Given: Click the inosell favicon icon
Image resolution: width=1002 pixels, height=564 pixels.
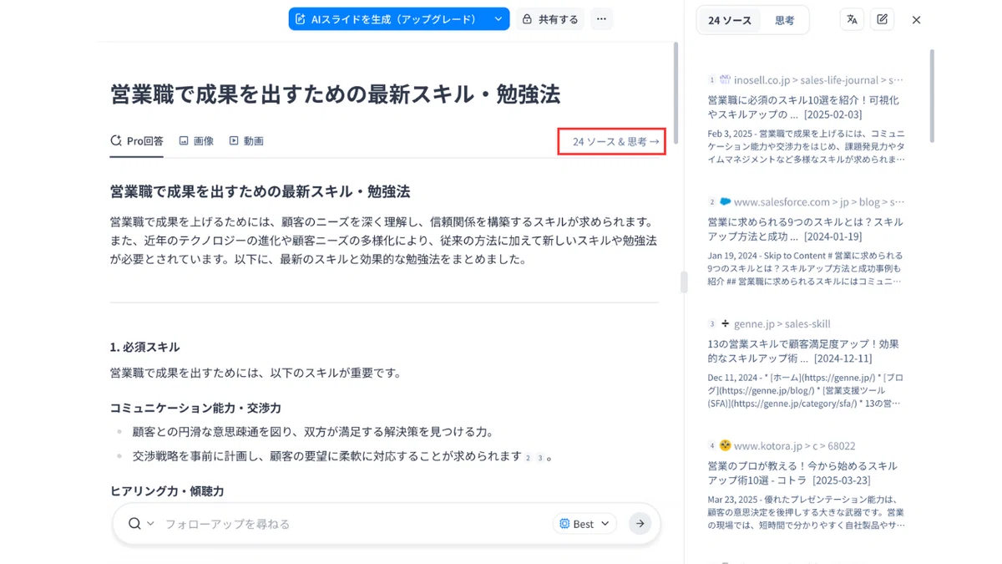Looking at the screenshot, I should 725,80.
